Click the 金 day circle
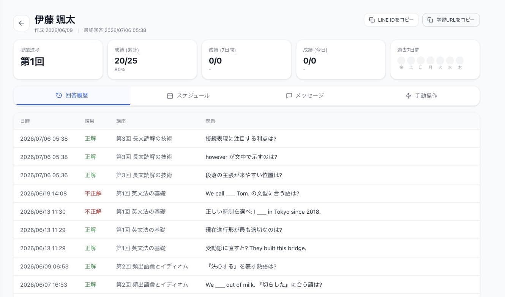 click(401, 60)
